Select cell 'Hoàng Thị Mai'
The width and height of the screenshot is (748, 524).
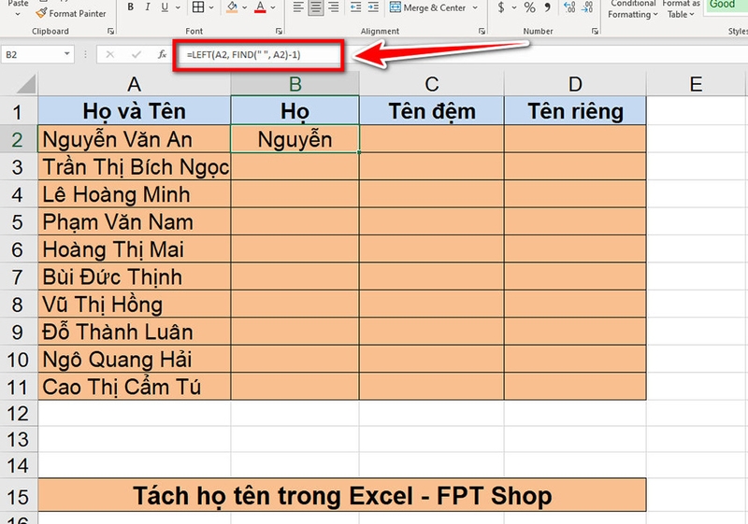(x=135, y=249)
